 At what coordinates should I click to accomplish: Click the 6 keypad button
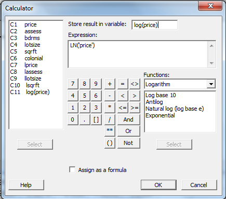coord(96,96)
